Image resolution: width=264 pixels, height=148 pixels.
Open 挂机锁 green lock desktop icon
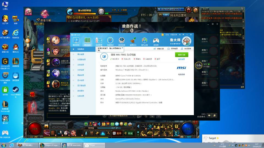5,91
